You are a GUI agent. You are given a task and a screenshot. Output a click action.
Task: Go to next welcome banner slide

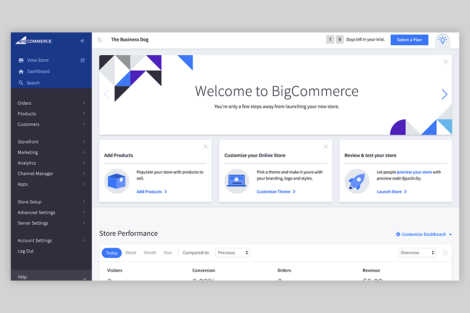click(x=445, y=94)
